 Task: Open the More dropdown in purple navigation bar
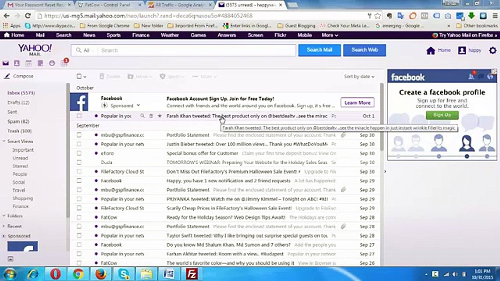[x=330, y=35]
